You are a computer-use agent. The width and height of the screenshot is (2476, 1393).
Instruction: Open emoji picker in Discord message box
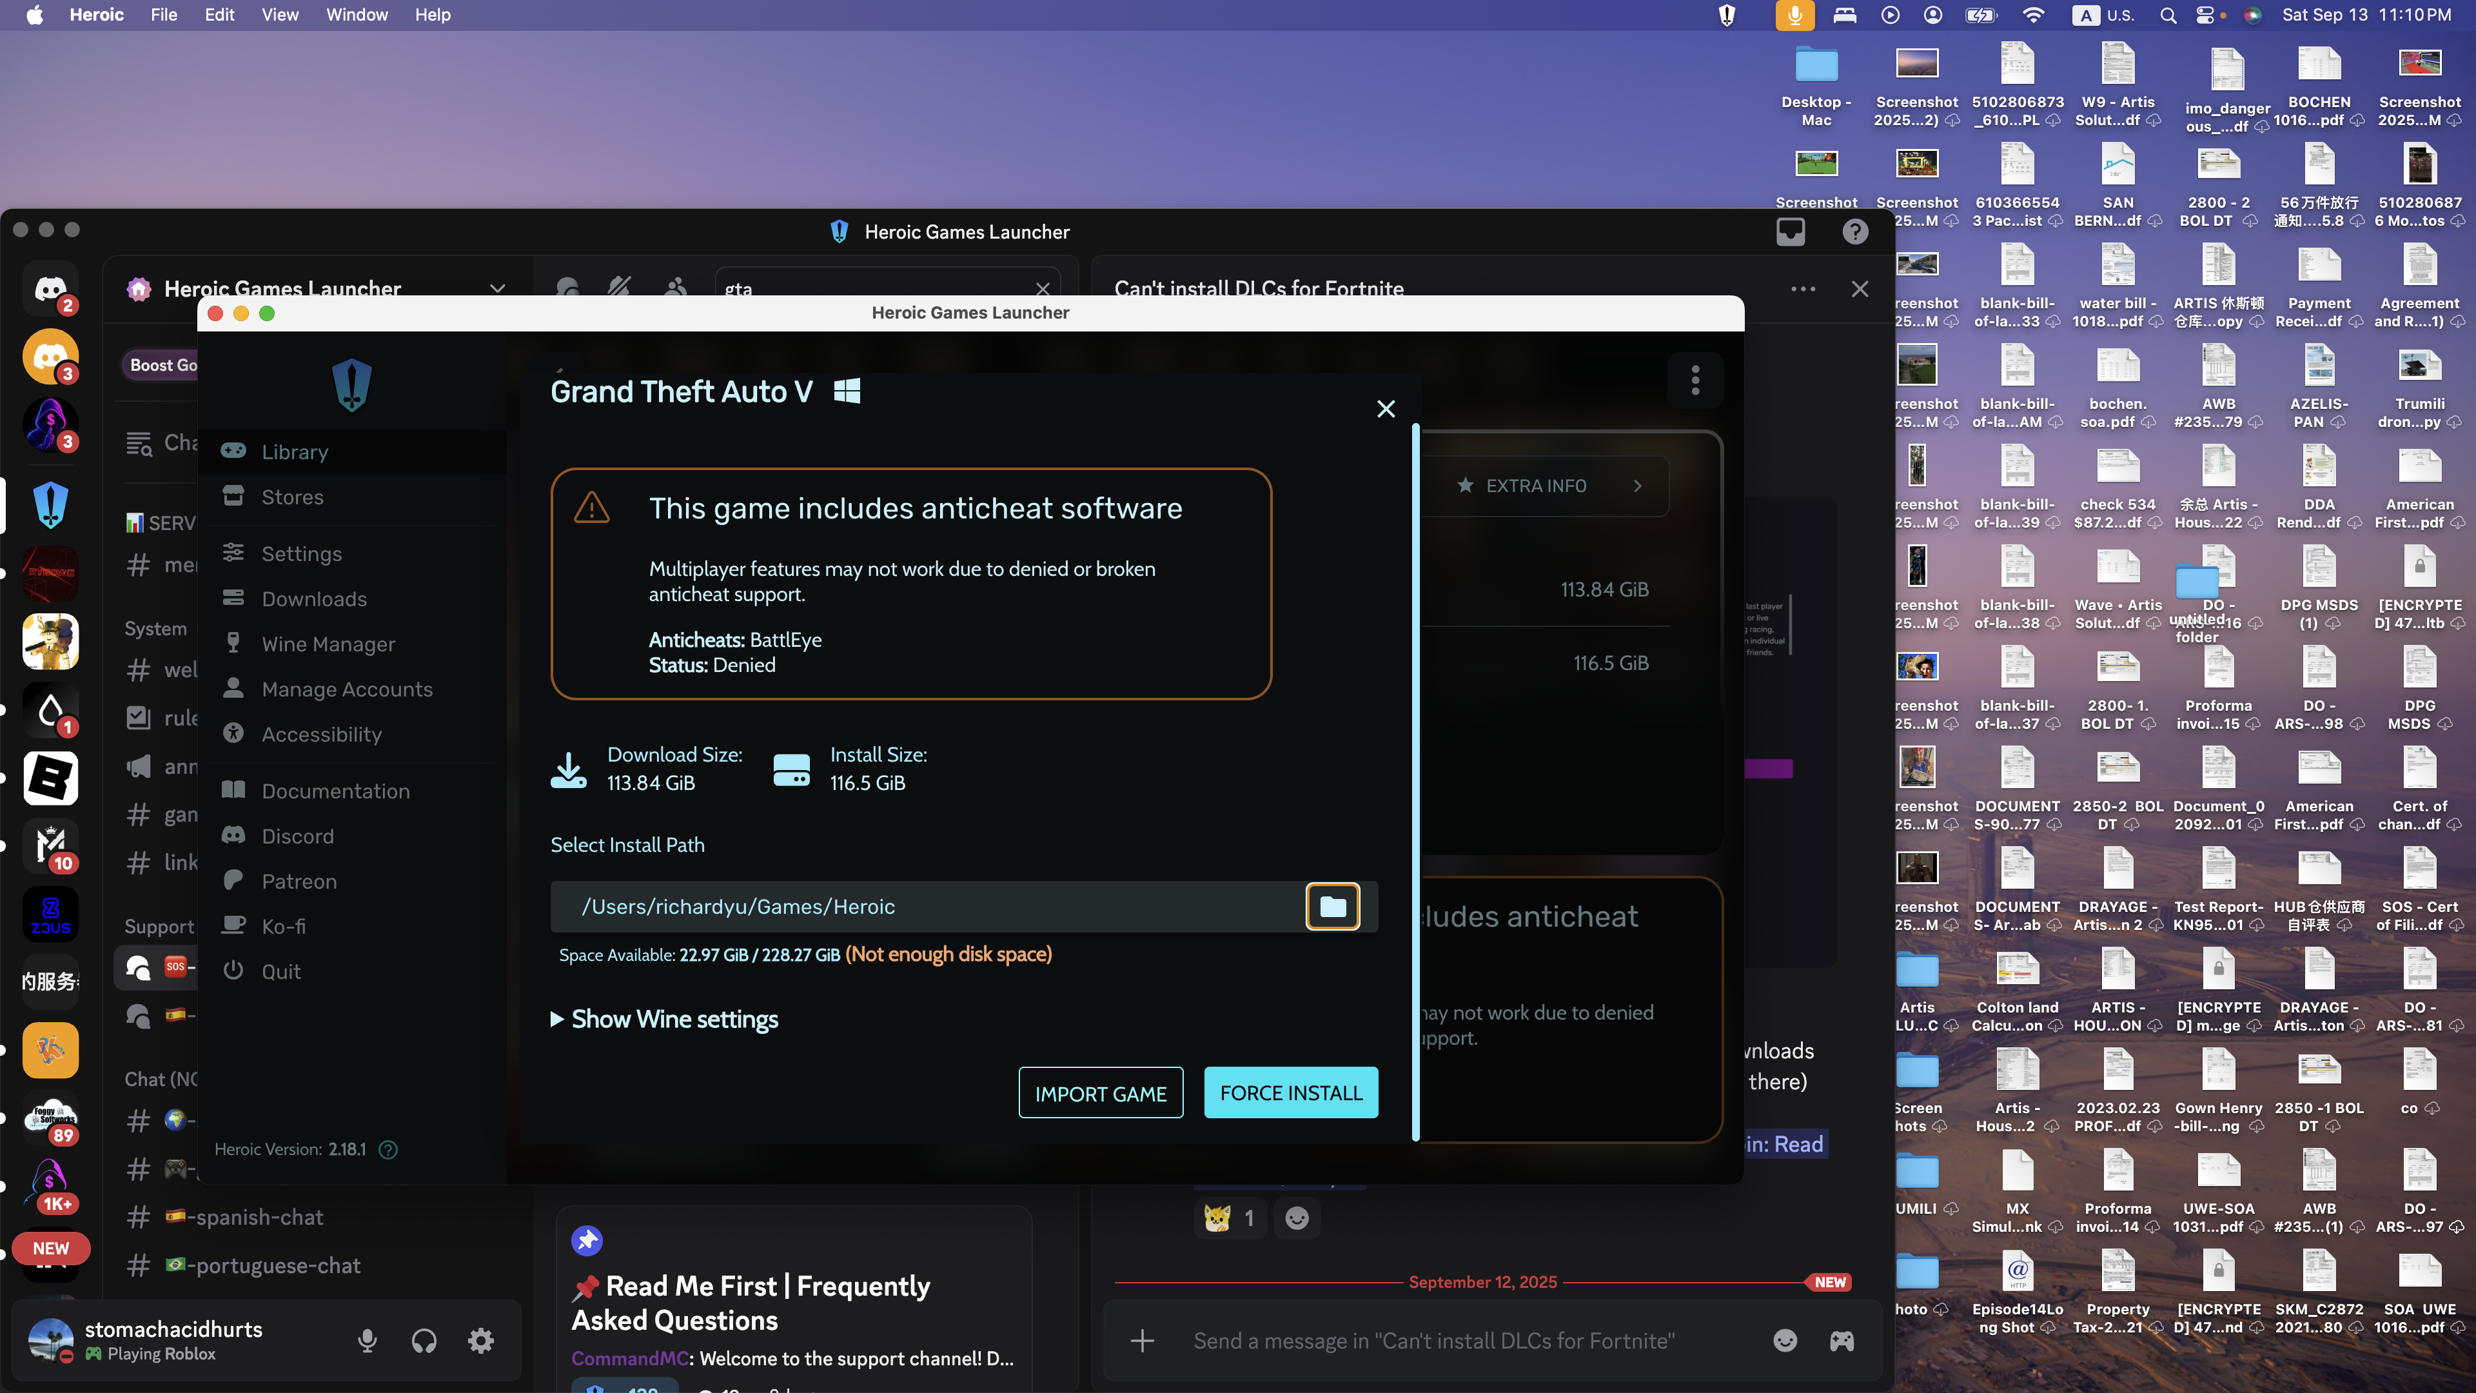[1785, 1341]
